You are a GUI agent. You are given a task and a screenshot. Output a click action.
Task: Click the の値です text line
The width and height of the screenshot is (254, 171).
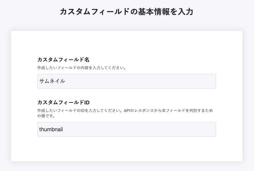coord(46,116)
